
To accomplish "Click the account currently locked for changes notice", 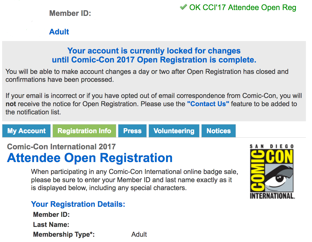I will tap(154, 55).
